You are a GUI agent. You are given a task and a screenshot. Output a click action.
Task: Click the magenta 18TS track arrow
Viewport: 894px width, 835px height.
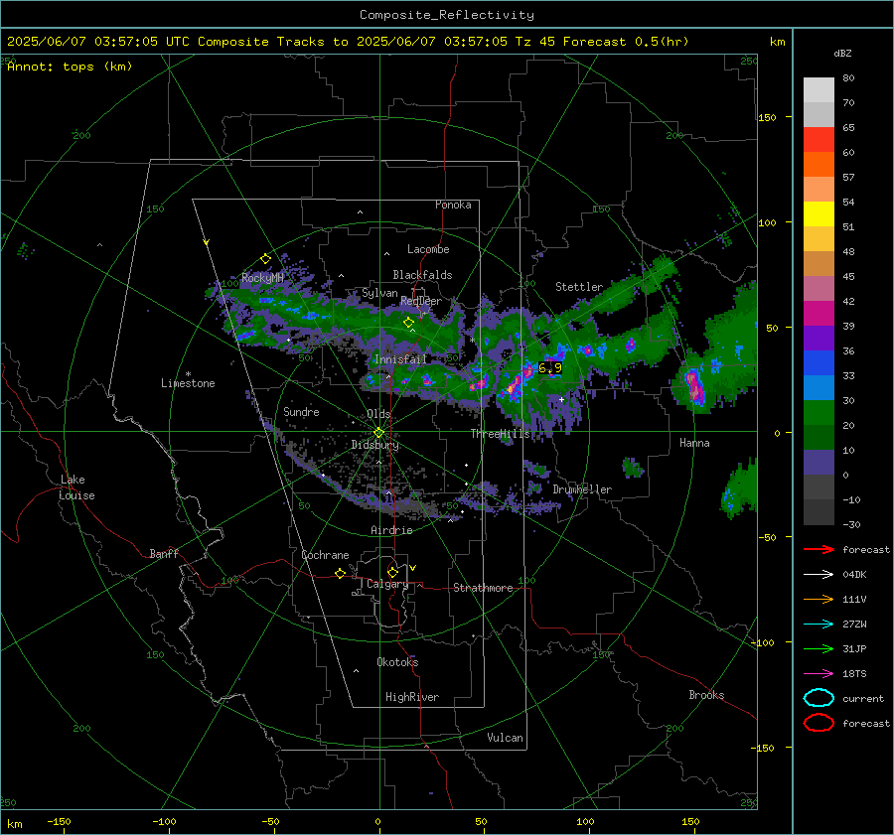[x=819, y=674]
